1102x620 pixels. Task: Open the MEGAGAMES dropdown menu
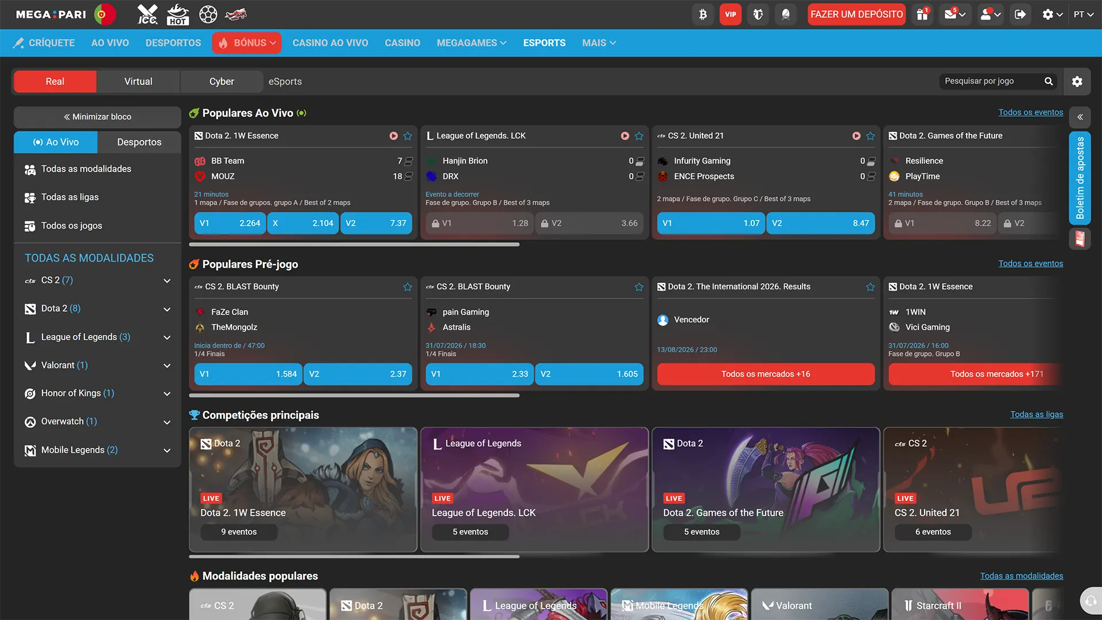pyautogui.click(x=471, y=43)
